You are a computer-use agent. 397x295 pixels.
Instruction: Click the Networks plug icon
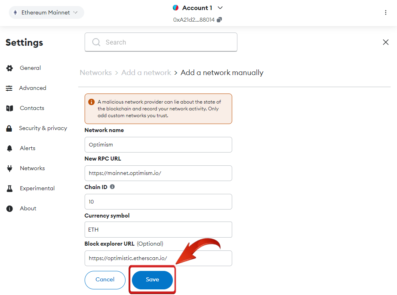10,168
